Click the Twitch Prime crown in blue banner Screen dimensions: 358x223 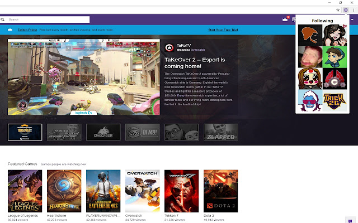pyautogui.click(x=10, y=30)
